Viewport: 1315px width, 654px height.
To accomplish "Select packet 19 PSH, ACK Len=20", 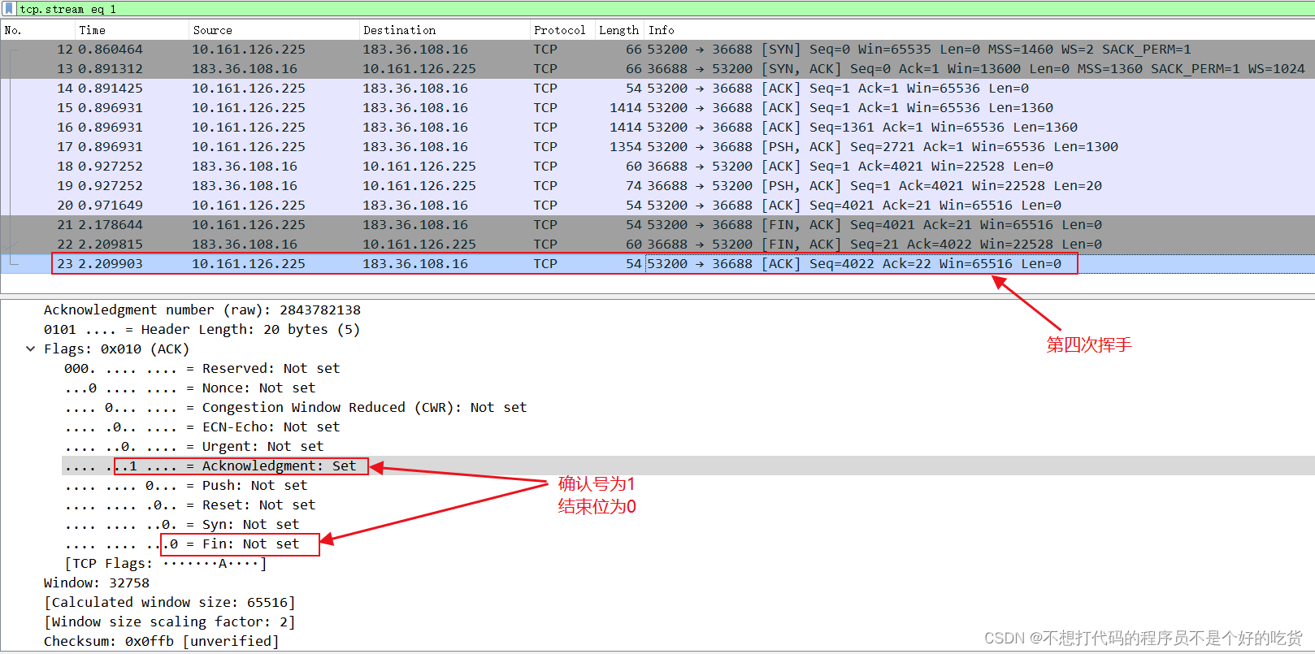I will click(x=657, y=186).
